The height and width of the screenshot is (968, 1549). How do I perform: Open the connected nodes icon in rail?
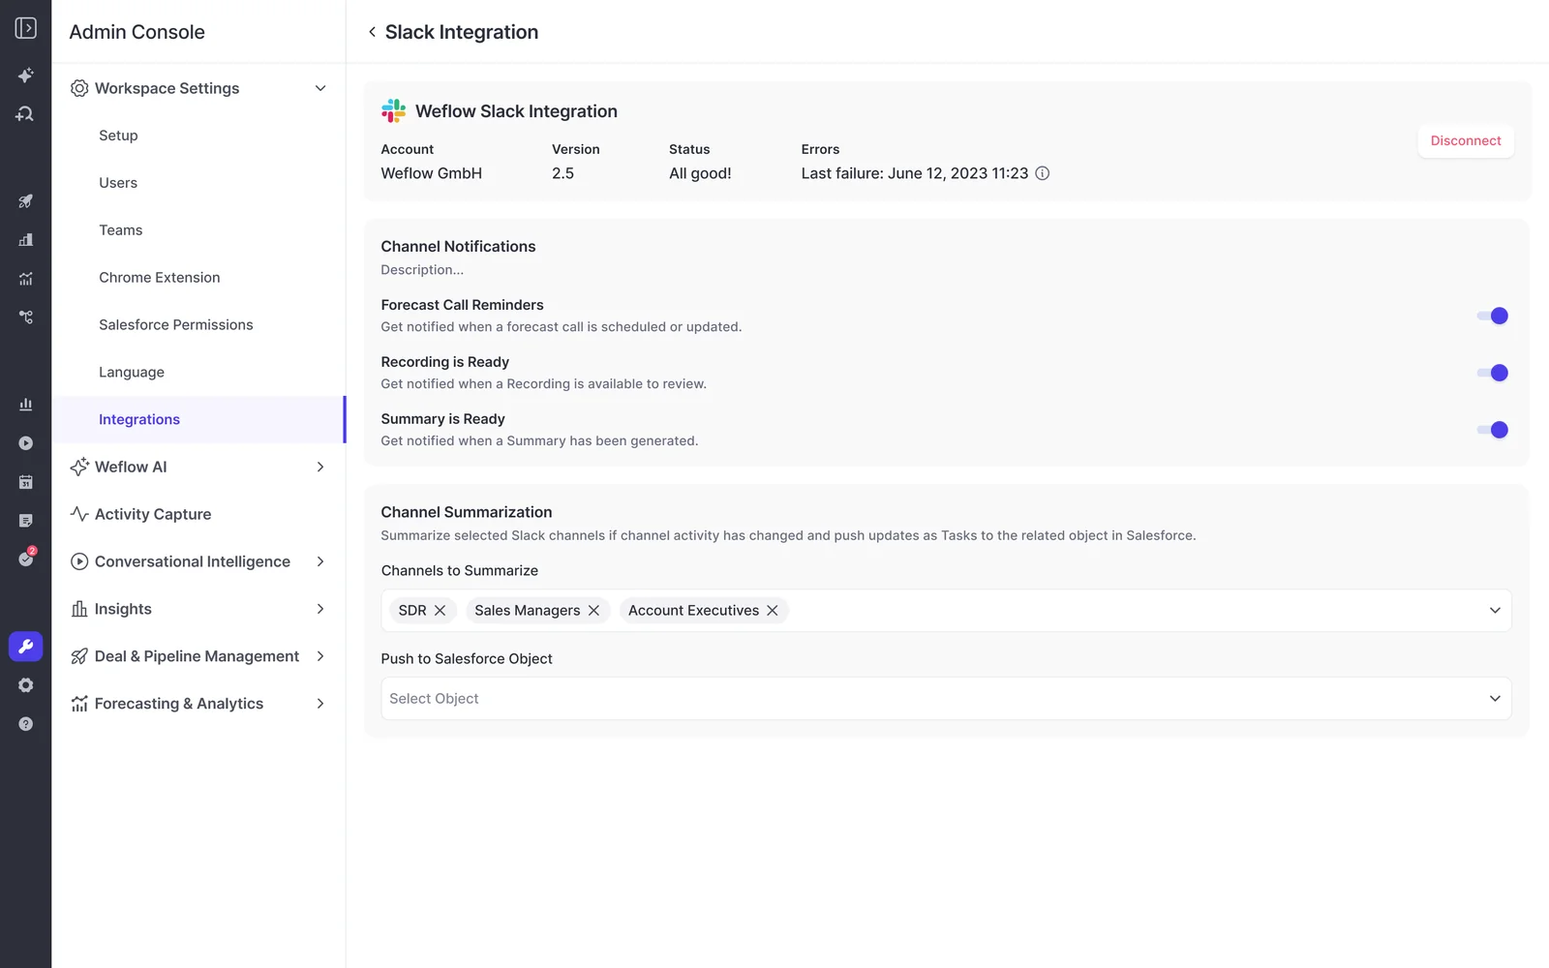[x=26, y=318]
